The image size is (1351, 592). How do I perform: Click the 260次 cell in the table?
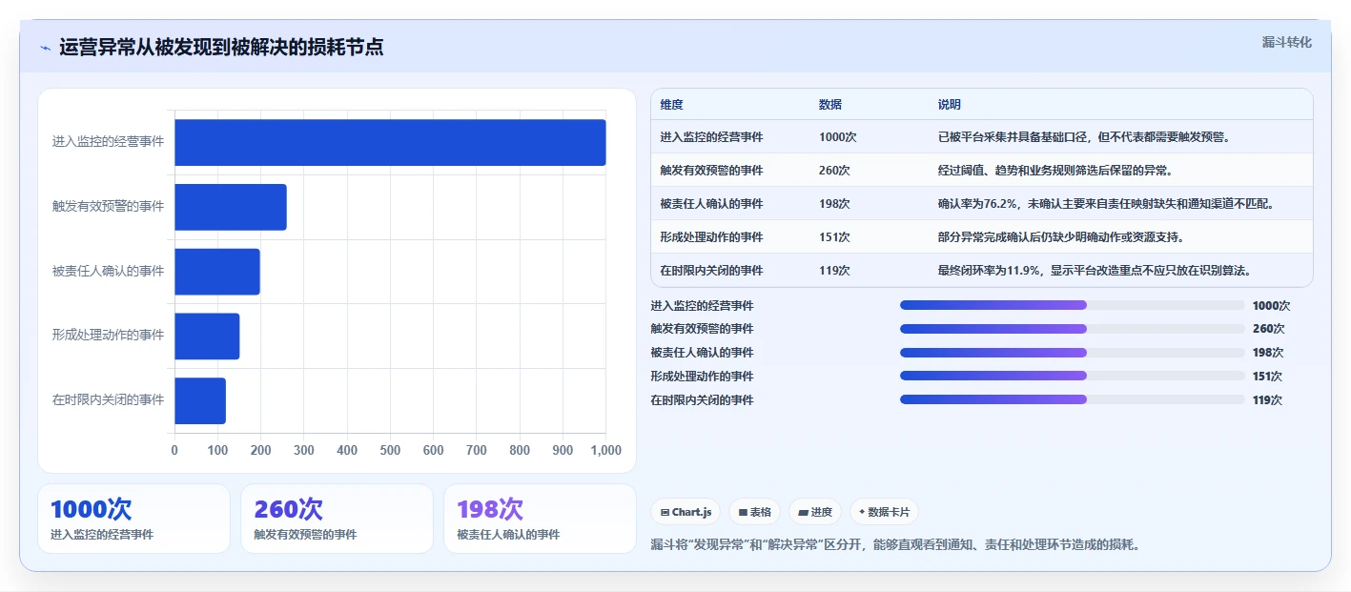tap(834, 171)
